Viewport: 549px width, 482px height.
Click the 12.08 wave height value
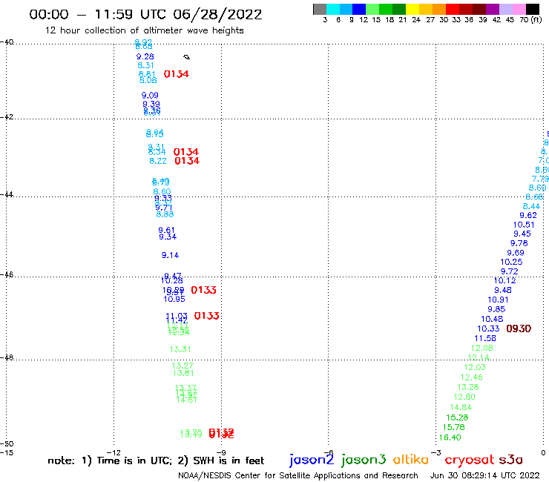(482, 348)
